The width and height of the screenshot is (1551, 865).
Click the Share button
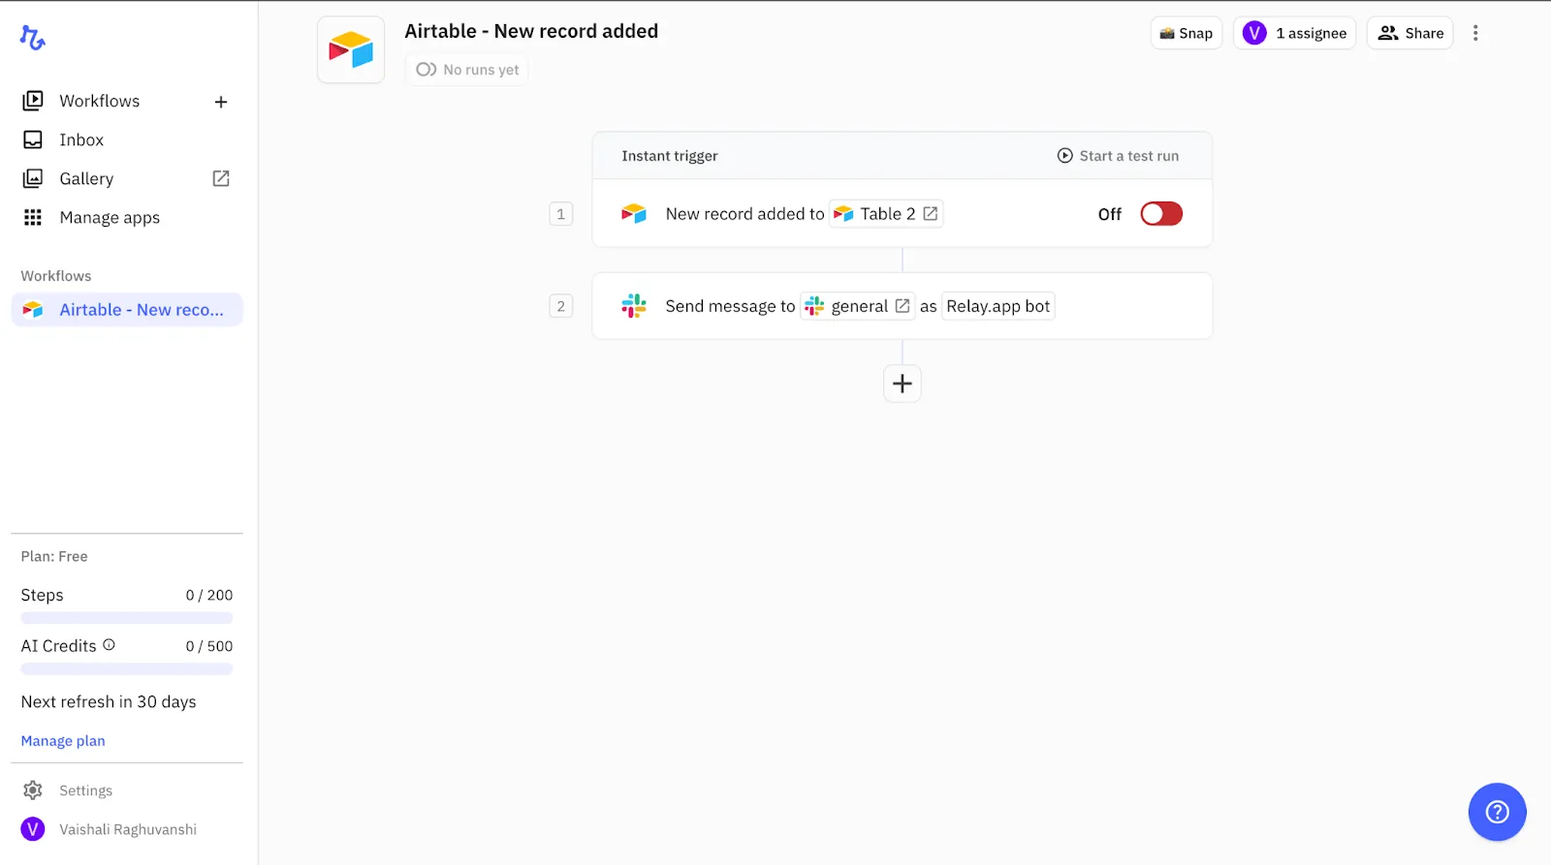coord(1410,33)
